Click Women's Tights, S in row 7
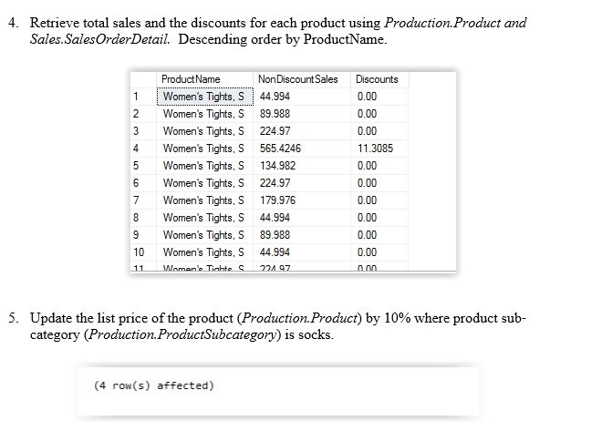Screen dimensions: 602x431 pos(203,200)
